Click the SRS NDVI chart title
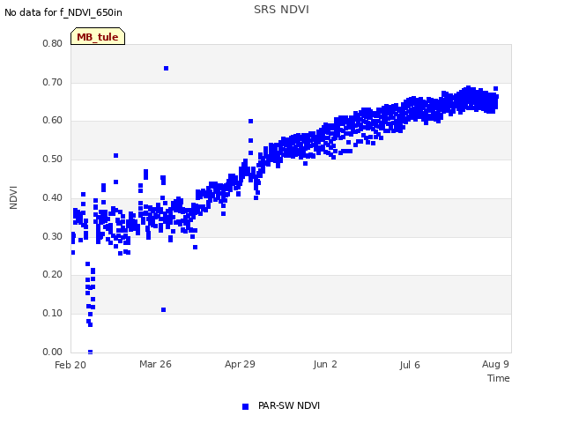The image size is (564, 423). 281,10
